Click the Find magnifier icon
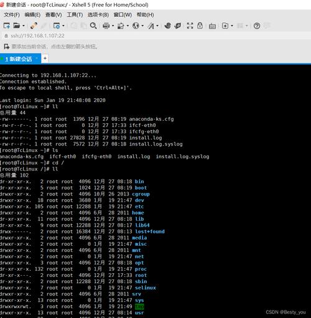 [x=93, y=26]
